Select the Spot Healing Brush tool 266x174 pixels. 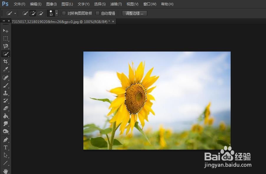tap(6, 77)
